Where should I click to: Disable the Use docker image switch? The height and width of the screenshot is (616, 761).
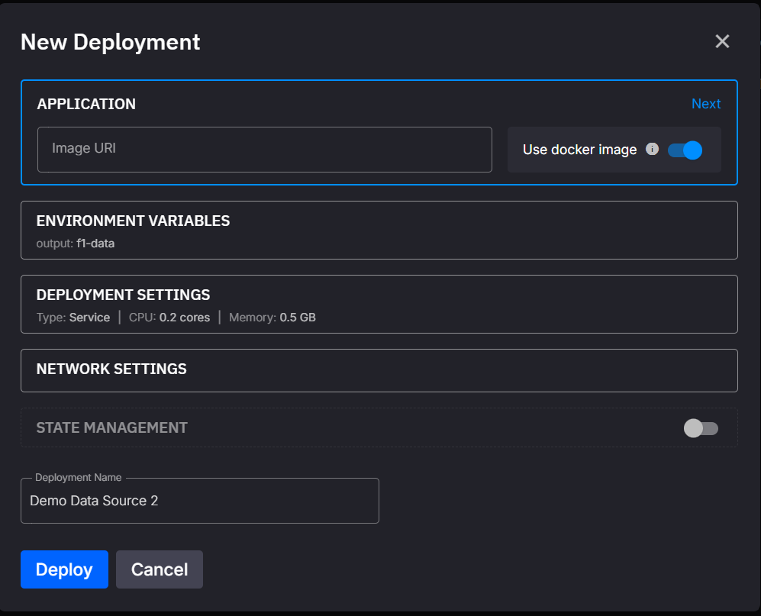[685, 150]
